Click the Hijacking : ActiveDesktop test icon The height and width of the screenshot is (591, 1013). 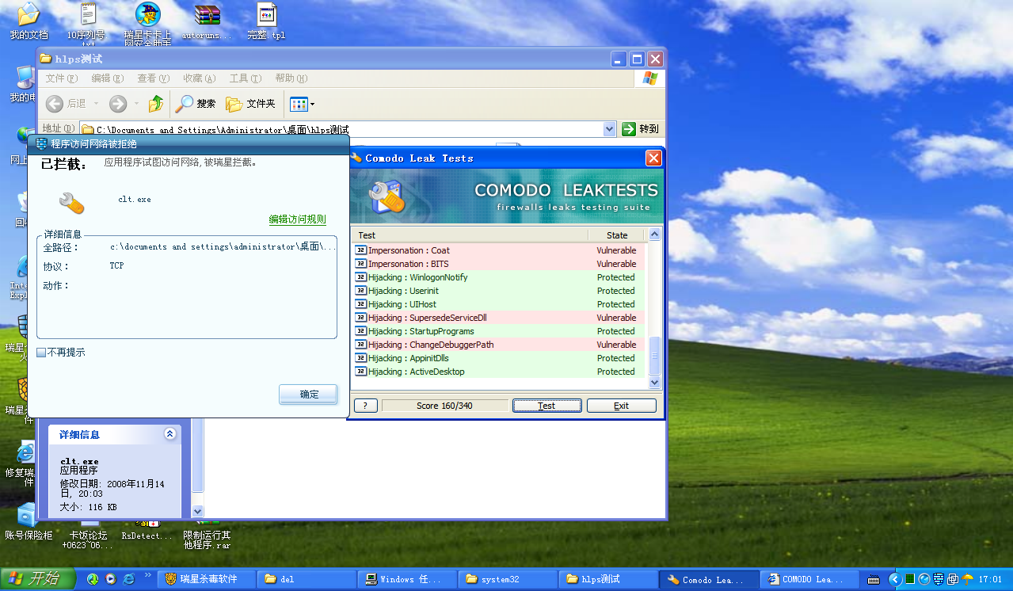click(361, 372)
